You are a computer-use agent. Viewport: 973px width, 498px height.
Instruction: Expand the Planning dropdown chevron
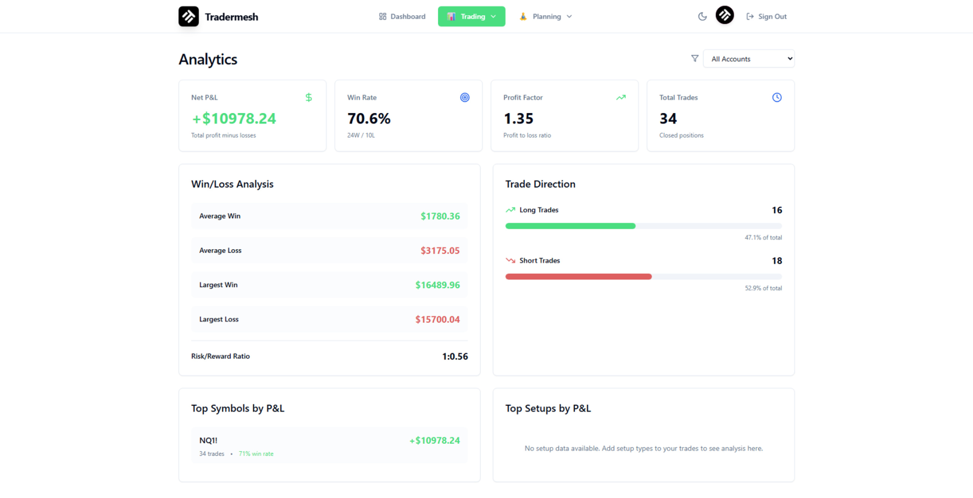tap(569, 16)
